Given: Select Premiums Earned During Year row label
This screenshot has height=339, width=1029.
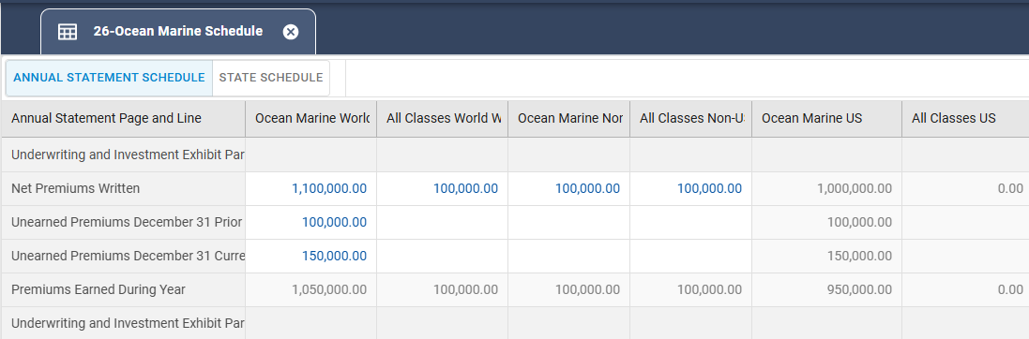Looking at the screenshot, I should (124, 289).
